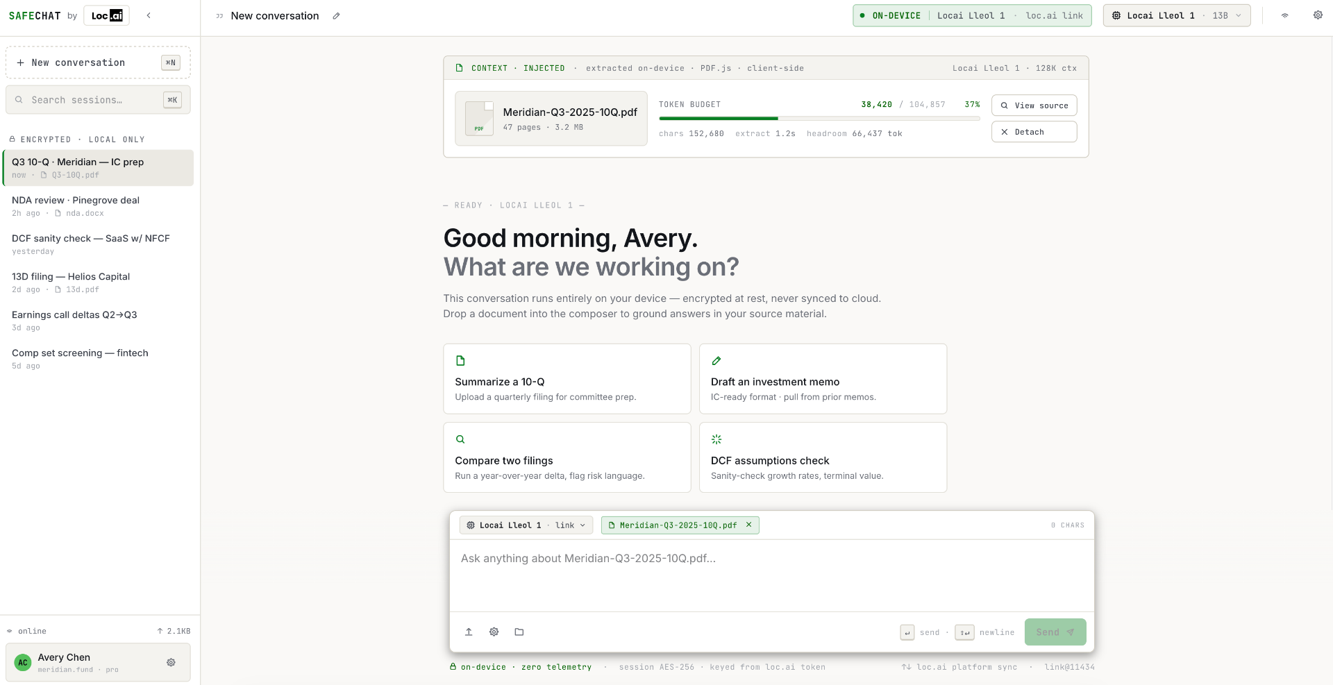Click pencil icon on Draft memo card
This screenshot has height=685, width=1333.
716,361
